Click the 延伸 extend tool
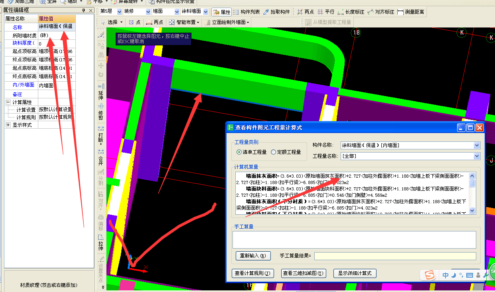Screen dimensions: 495x292 pyautogui.click(x=101, y=92)
